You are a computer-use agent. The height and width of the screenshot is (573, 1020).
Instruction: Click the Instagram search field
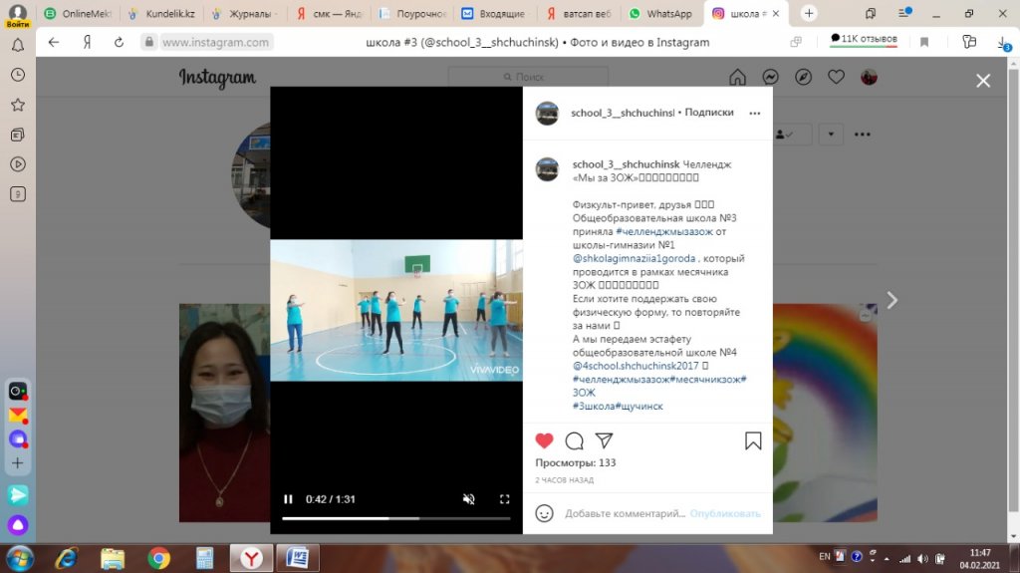[528, 77]
